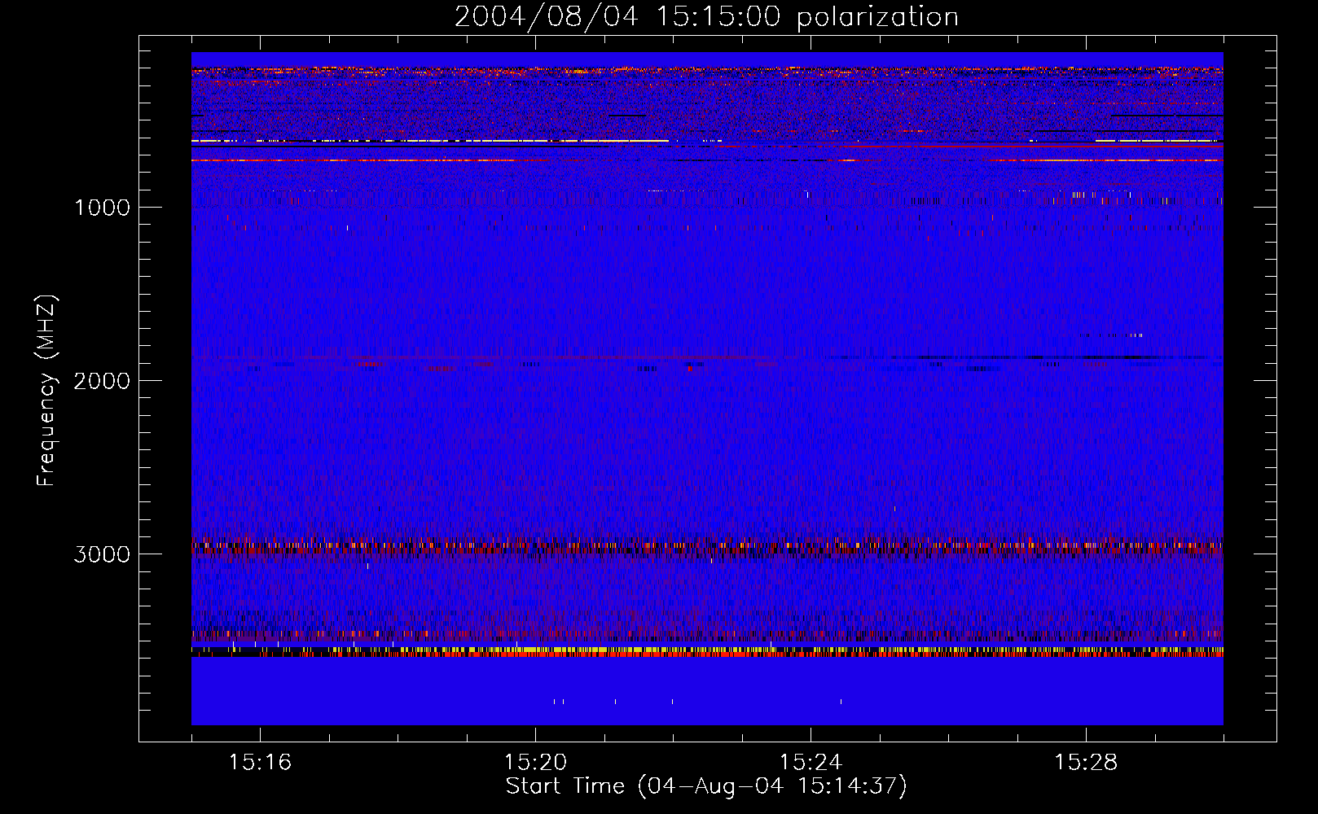1318x814 pixels.
Task: Click the 1000 frequency tick label
Action: click(x=103, y=208)
